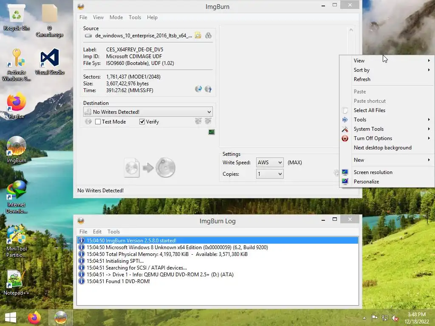Image resolution: width=435 pixels, height=326 pixels.
Task: Open Action Center flag in tray
Action: tap(374, 318)
